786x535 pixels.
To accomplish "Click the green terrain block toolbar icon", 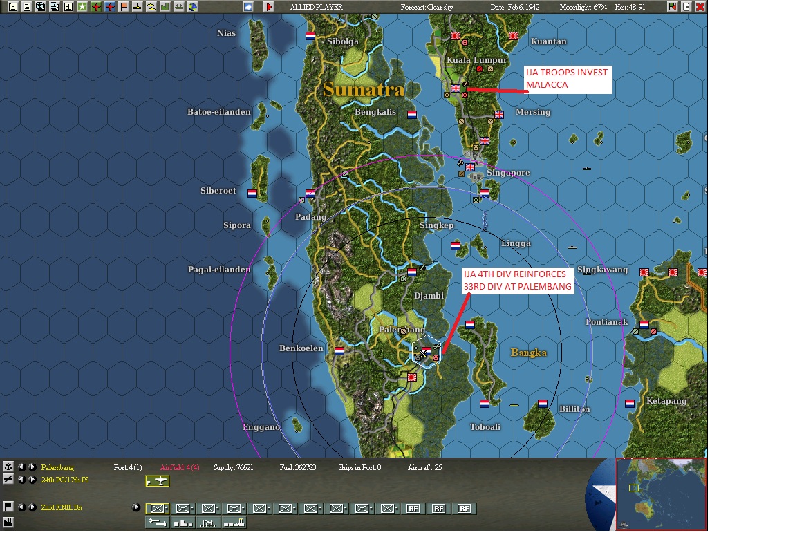I will (x=165, y=6).
